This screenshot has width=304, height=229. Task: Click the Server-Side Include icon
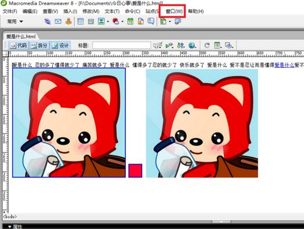[141, 21]
